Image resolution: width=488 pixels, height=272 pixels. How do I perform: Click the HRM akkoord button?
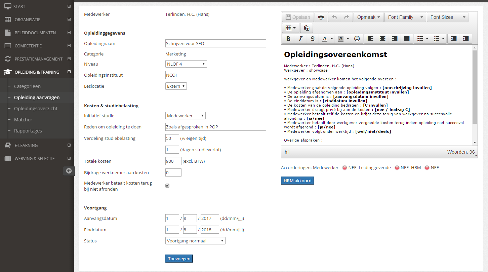pyautogui.click(x=297, y=181)
